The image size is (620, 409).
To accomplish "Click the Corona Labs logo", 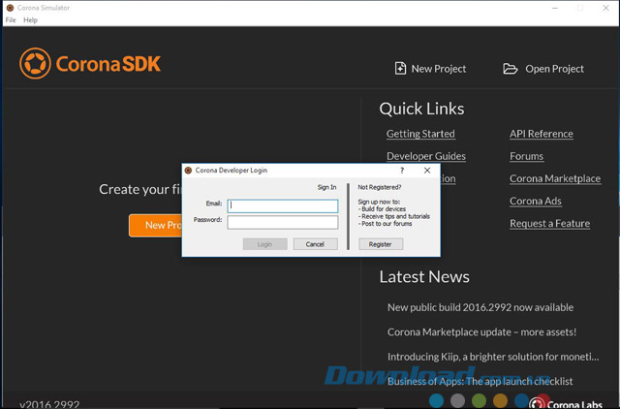I will [566, 403].
